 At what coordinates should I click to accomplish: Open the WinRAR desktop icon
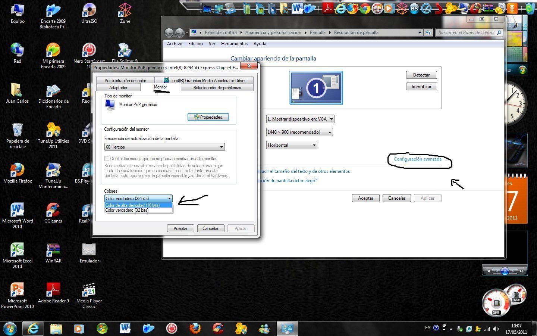coord(53,251)
